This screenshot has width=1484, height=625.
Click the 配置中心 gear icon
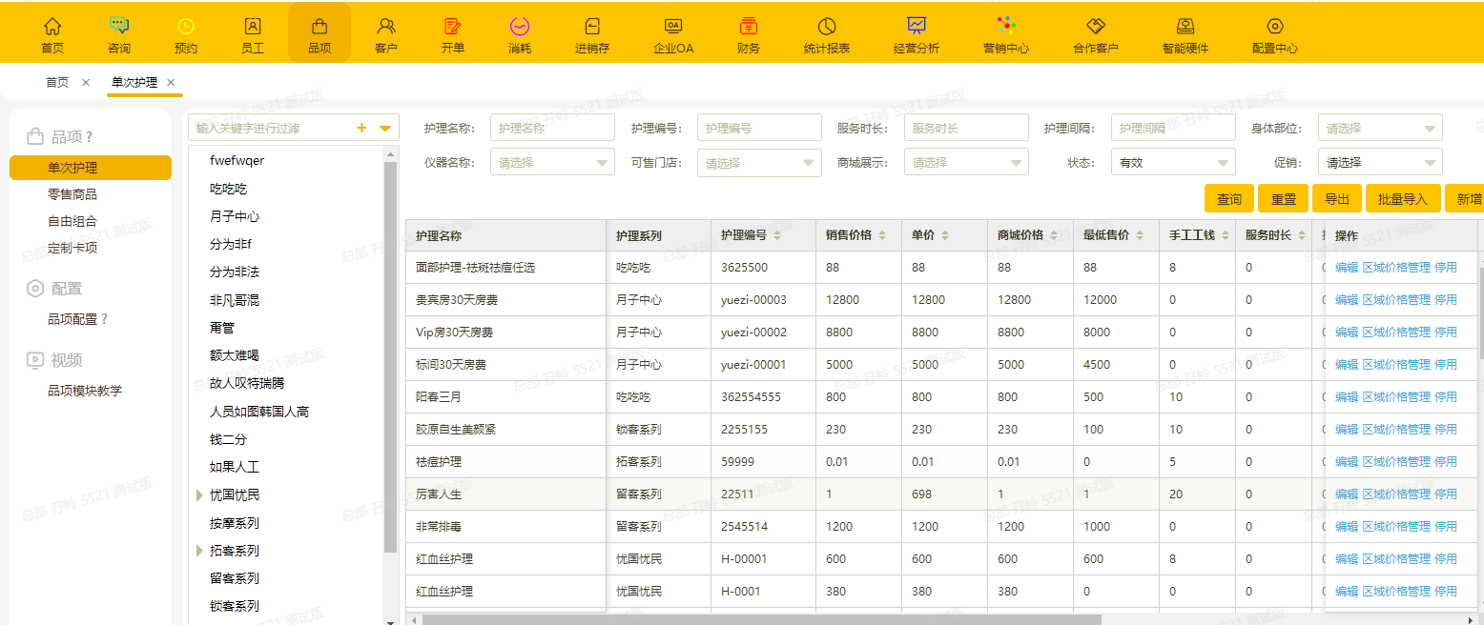pyautogui.click(x=1275, y=27)
